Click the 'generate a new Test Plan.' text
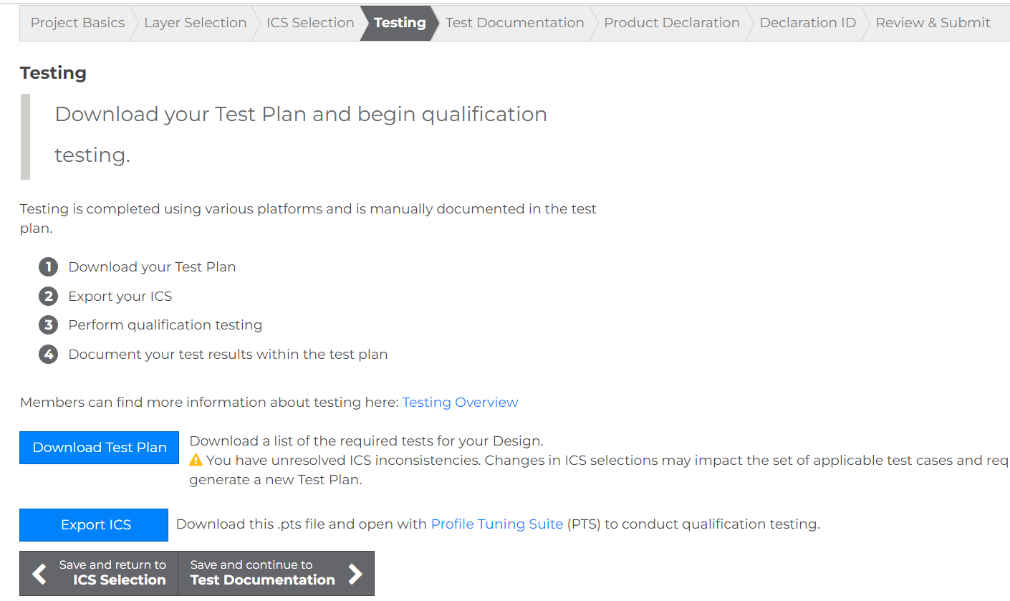 [275, 480]
